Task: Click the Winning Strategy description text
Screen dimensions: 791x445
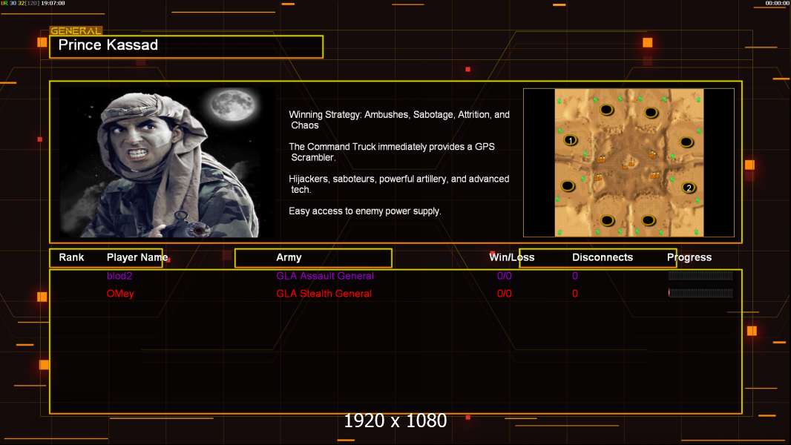Action: [399, 120]
